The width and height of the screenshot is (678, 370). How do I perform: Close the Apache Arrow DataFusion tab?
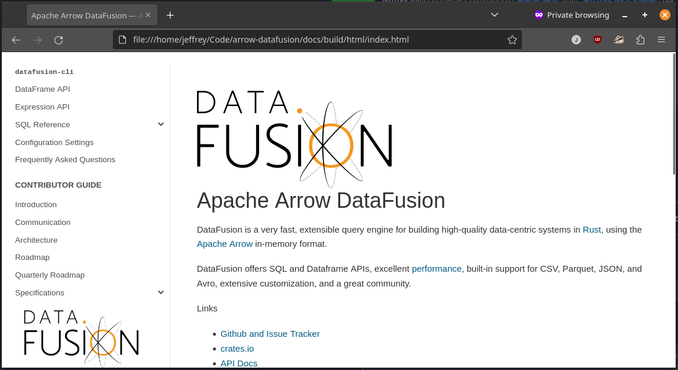click(x=148, y=15)
